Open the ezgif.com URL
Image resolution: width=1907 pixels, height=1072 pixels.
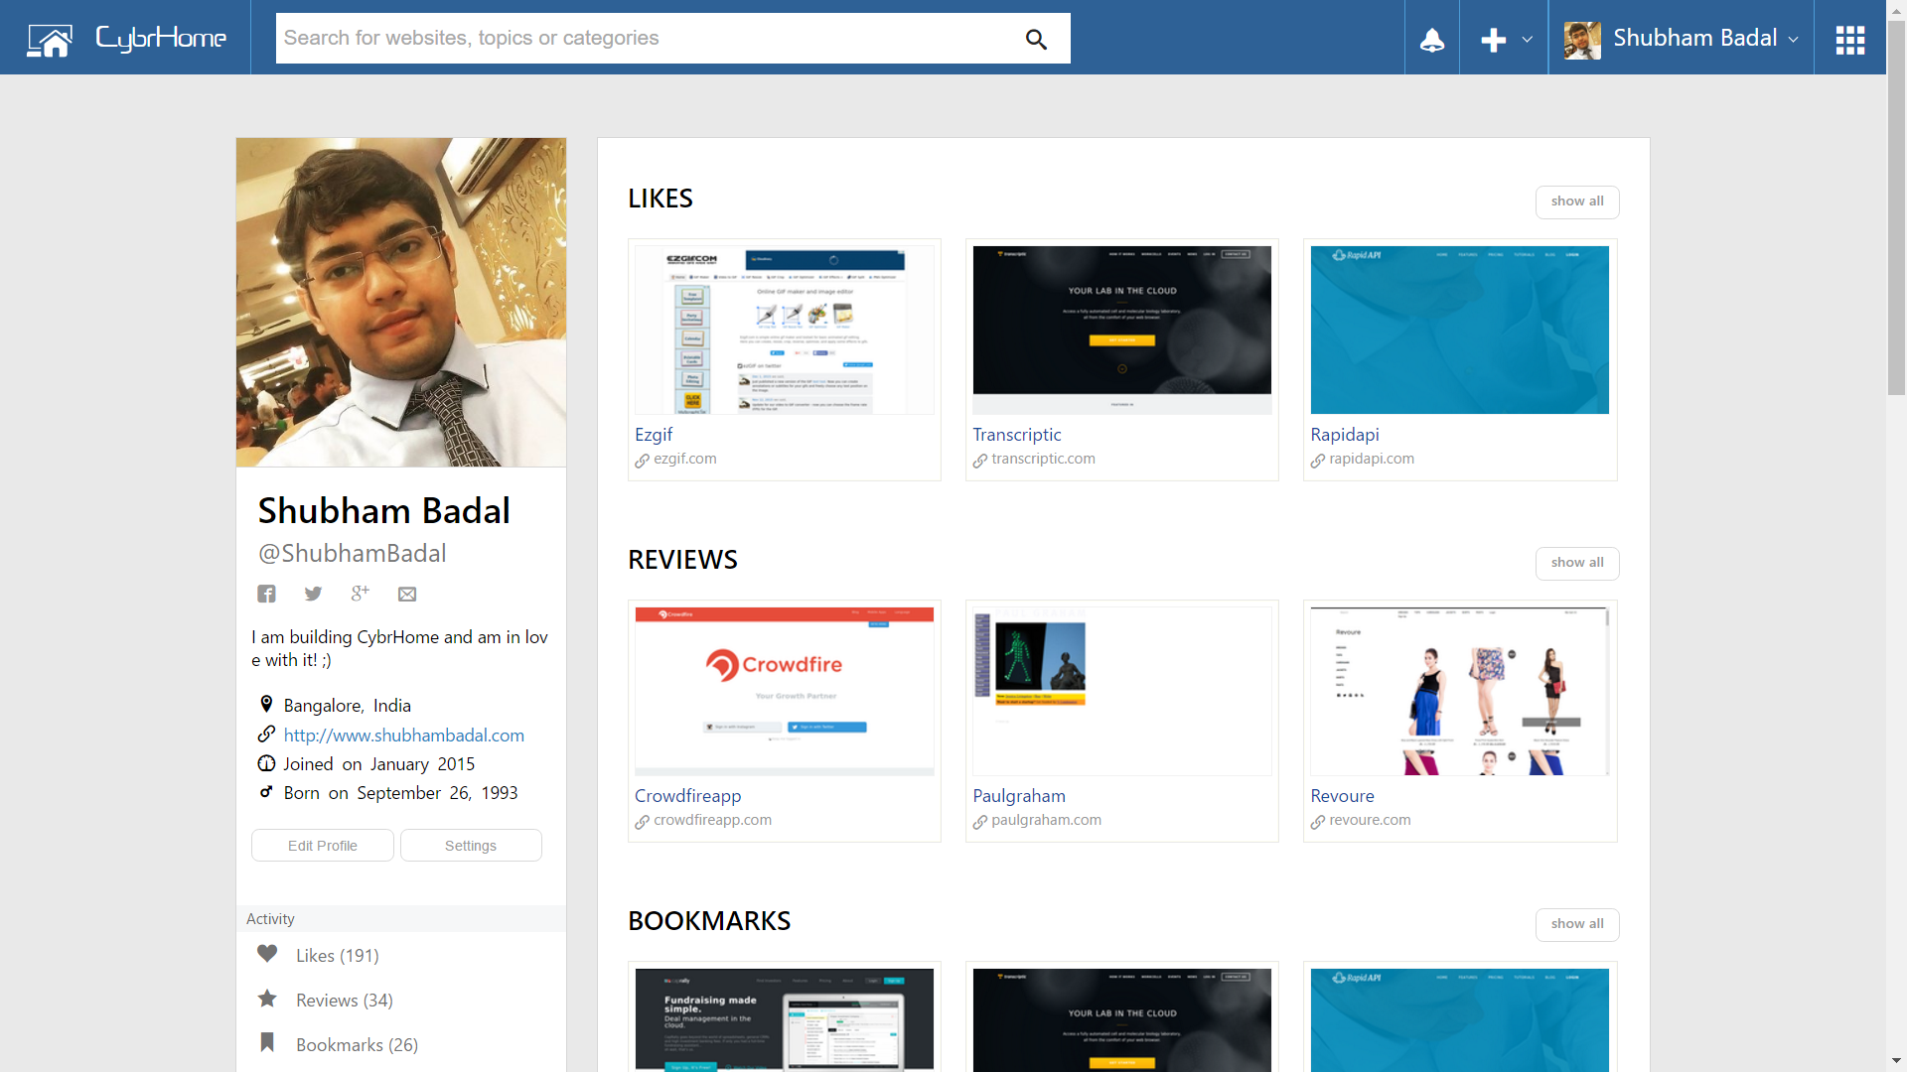[x=684, y=459]
